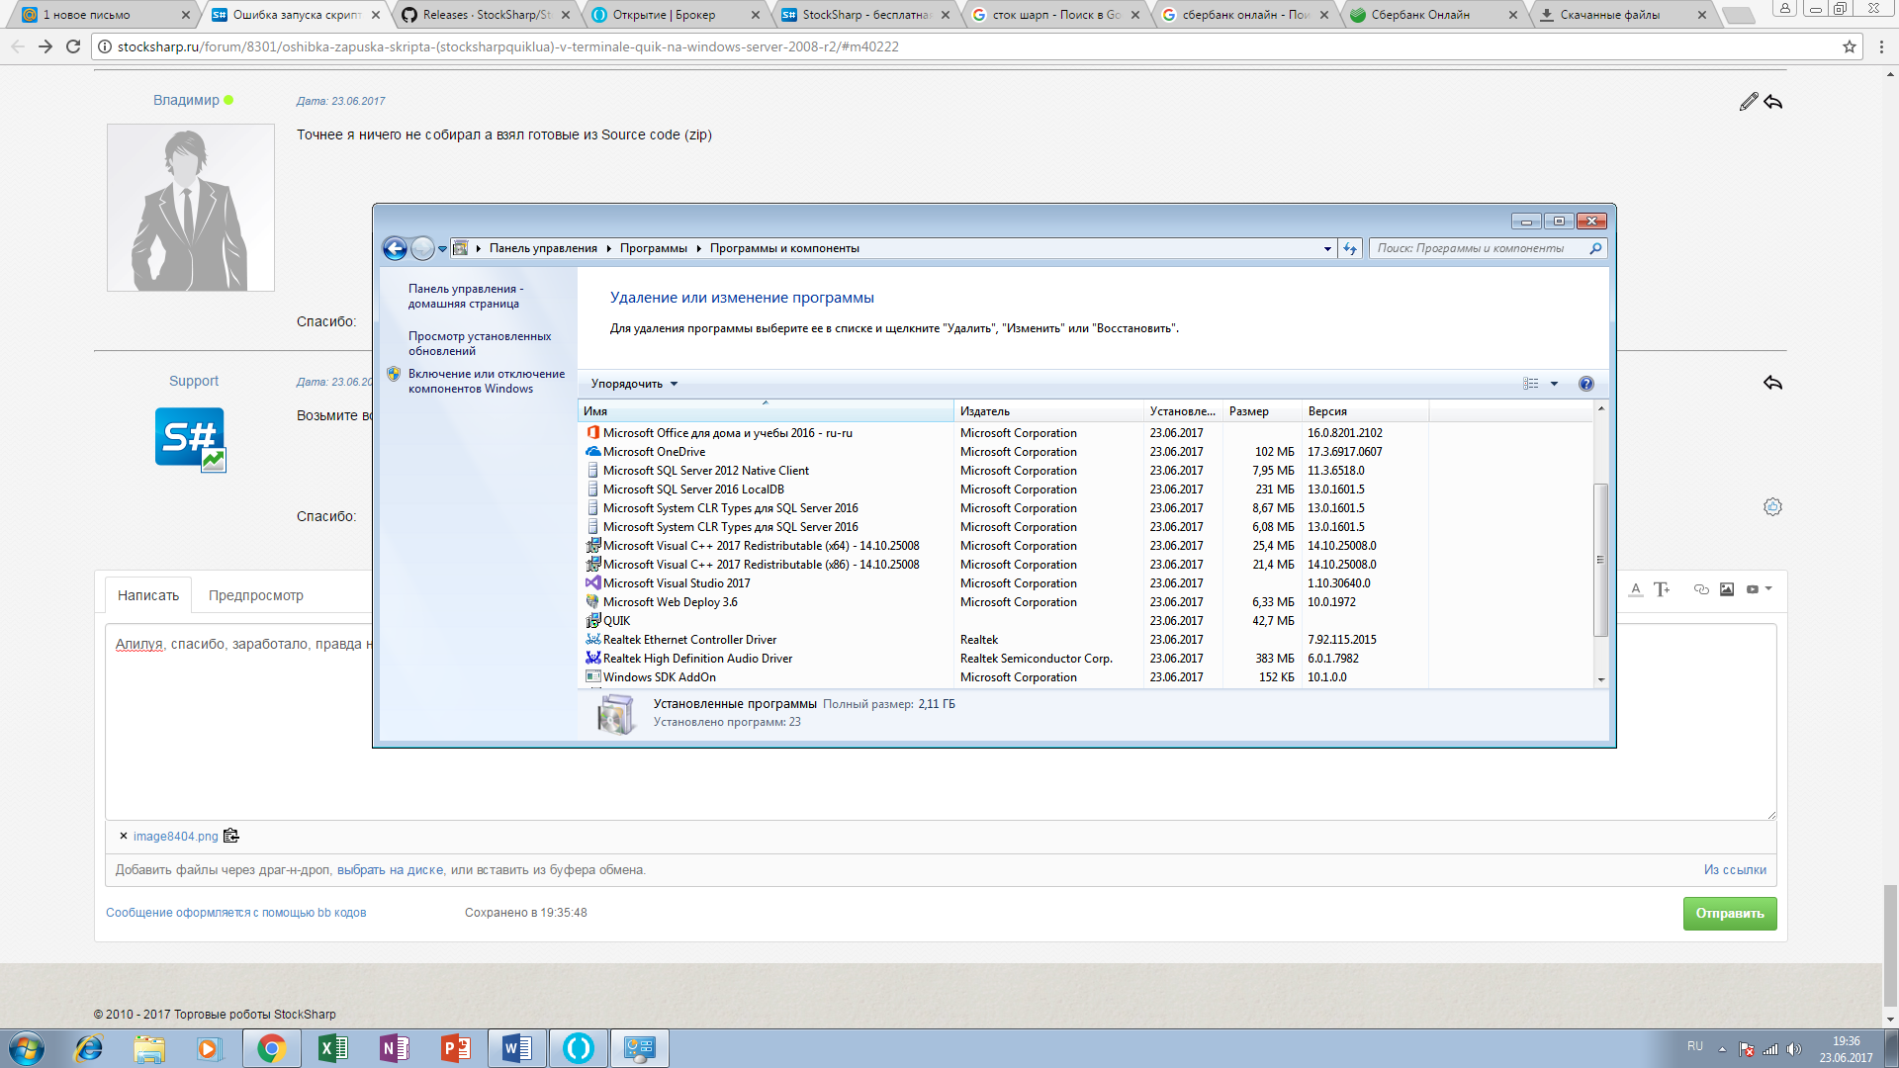Remove attachment image8404.png with the X
Screen dimensions: 1899x1068
124,837
